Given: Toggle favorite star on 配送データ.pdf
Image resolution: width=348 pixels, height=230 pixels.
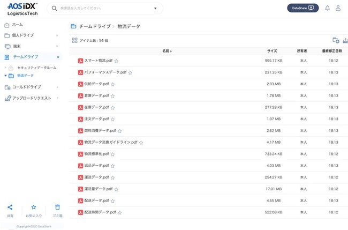Looking at the screenshot, I should pos(113,201).
